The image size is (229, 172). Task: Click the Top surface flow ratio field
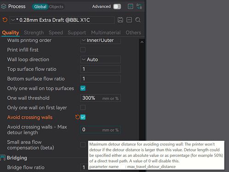[x=101, y=69]
